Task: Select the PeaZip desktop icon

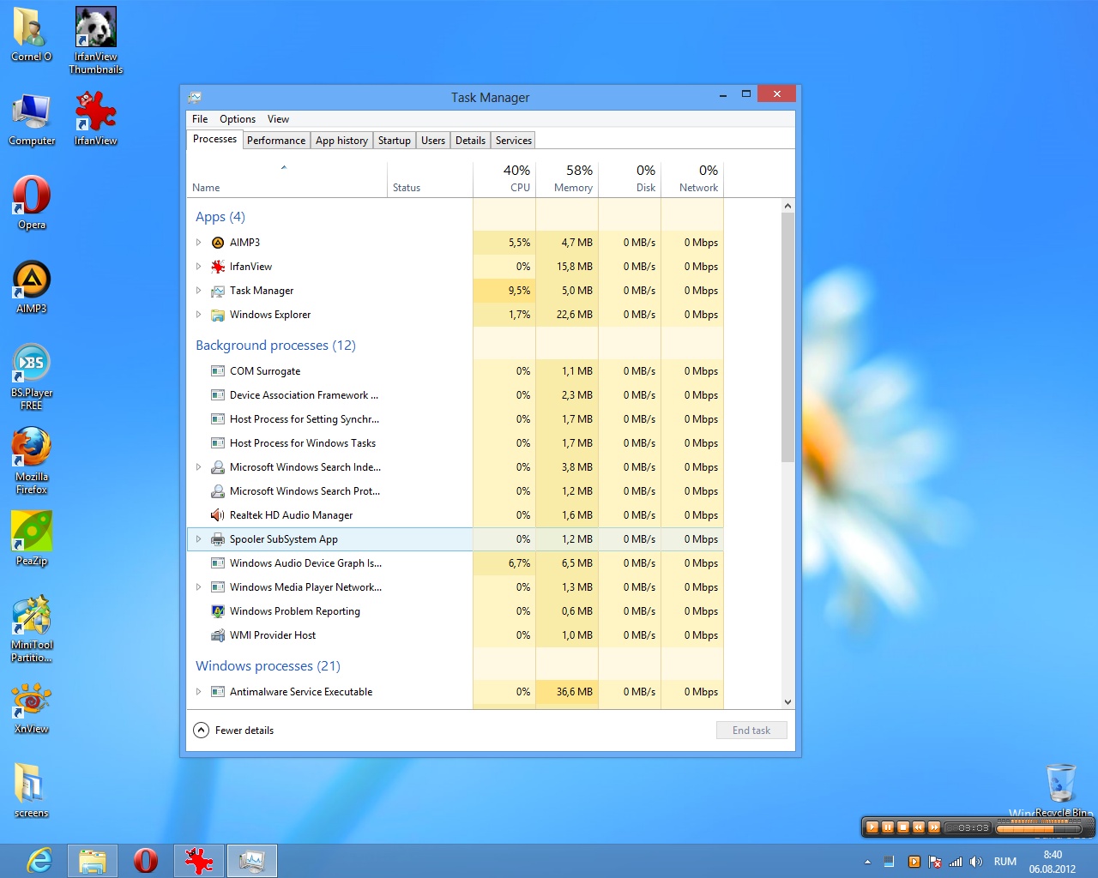Action: [32, 538]
